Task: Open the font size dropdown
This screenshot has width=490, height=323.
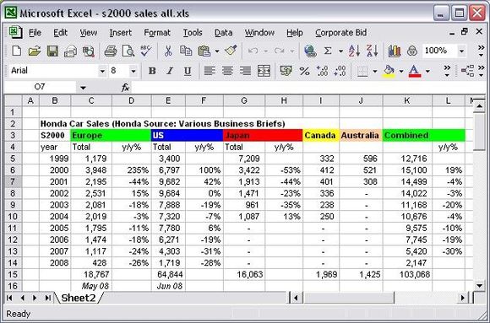Action: coord(133,71)
